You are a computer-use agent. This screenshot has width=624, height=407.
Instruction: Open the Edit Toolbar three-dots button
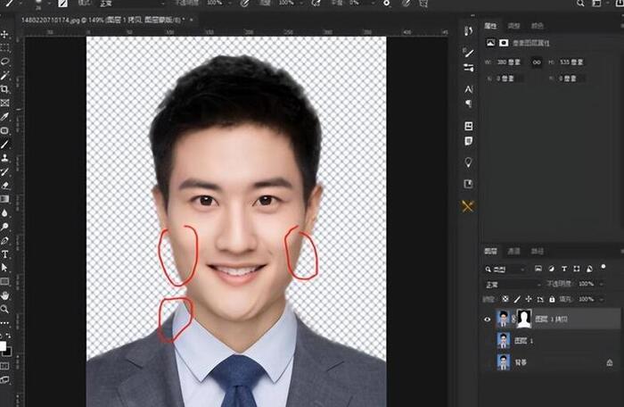tap(4, 322)
